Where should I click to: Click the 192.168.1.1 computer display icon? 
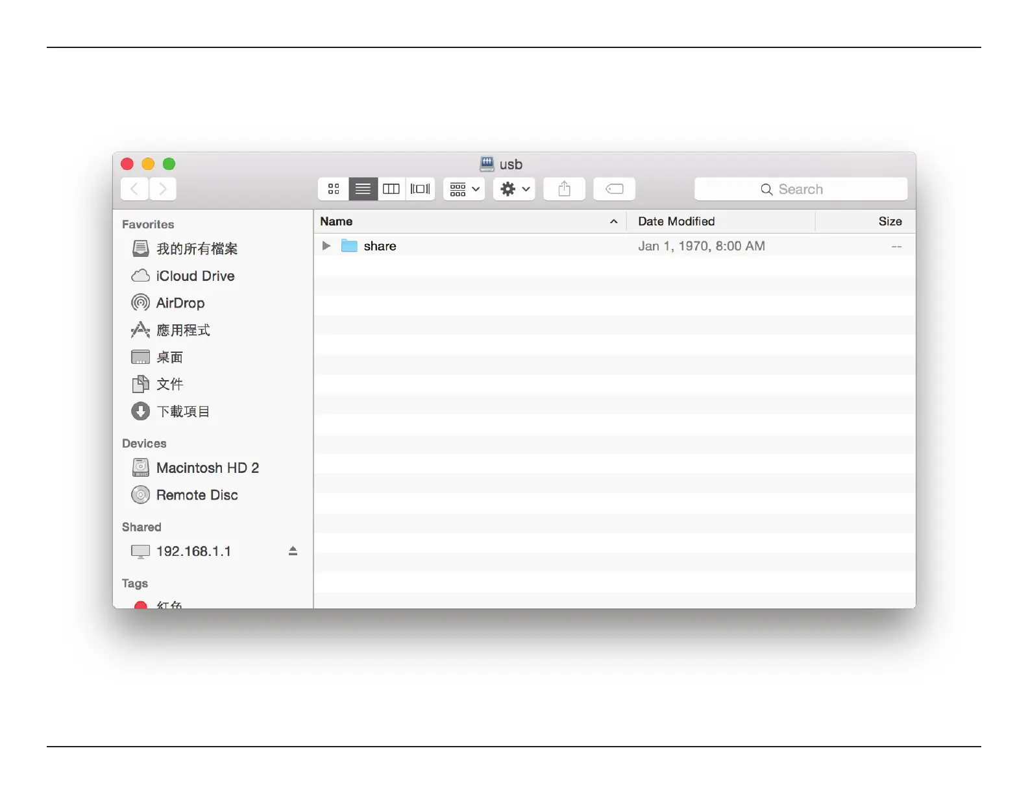pos(140,551)
